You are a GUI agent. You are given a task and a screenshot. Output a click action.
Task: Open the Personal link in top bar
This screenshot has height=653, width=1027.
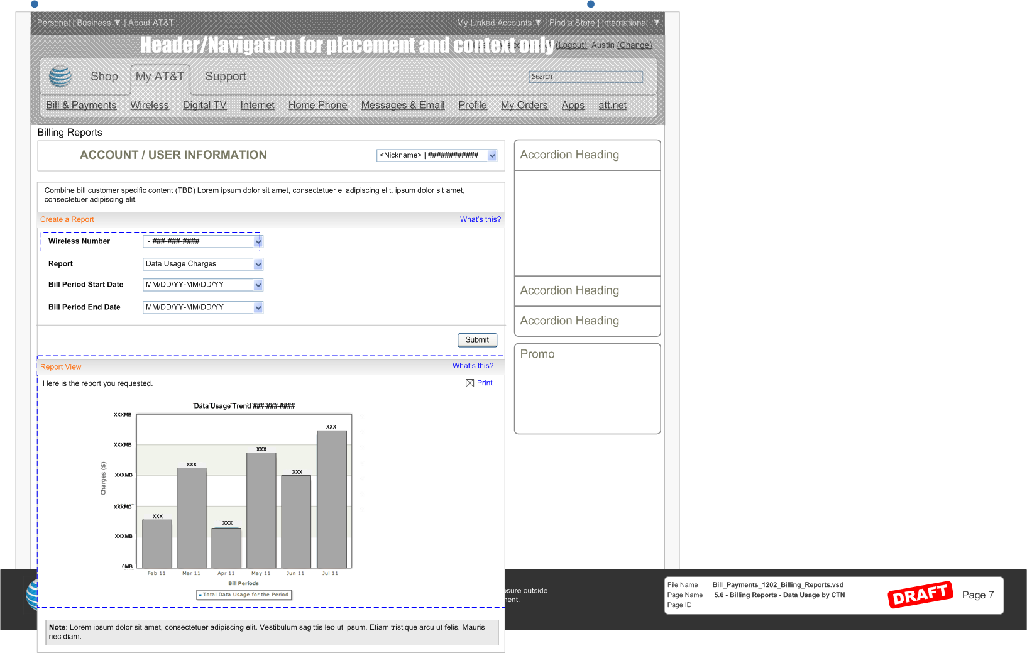click(x=53, y=23)
